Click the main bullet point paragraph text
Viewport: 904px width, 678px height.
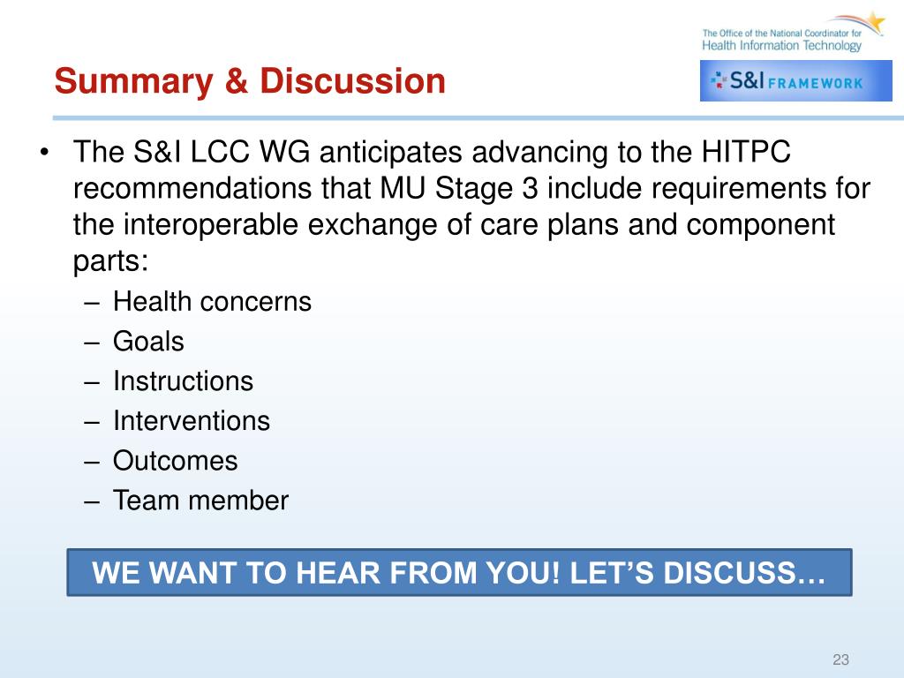[x=471, y=207]
